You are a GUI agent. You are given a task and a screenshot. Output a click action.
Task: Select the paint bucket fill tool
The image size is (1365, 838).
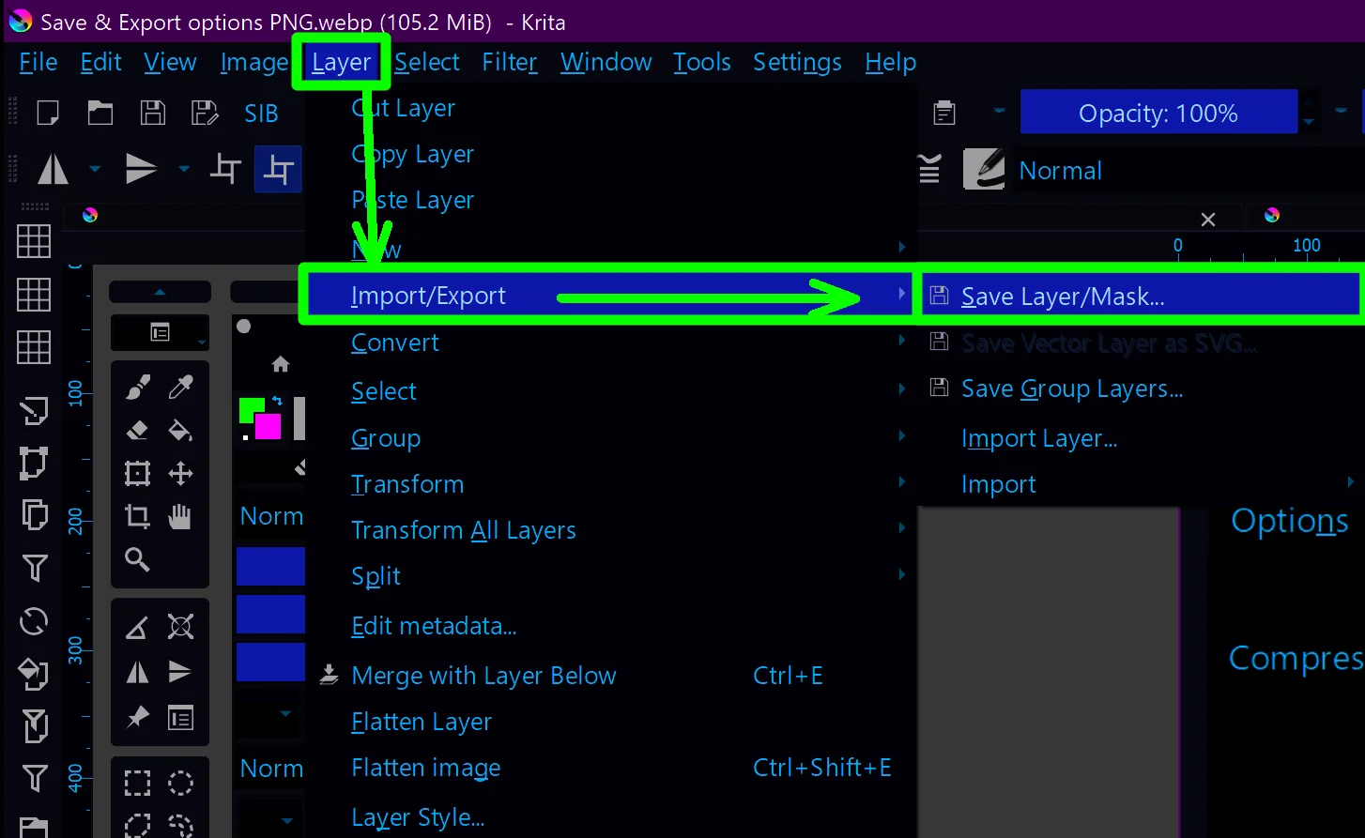180,430
